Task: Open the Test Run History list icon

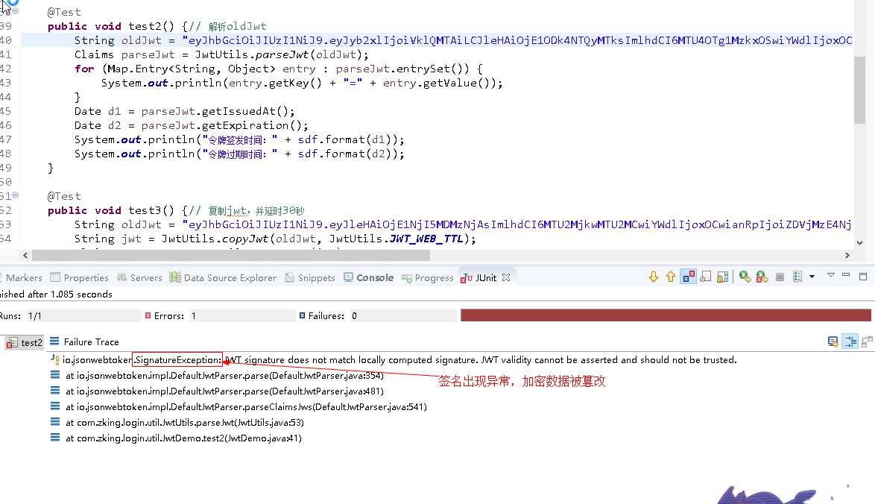Action: (797, 277)
